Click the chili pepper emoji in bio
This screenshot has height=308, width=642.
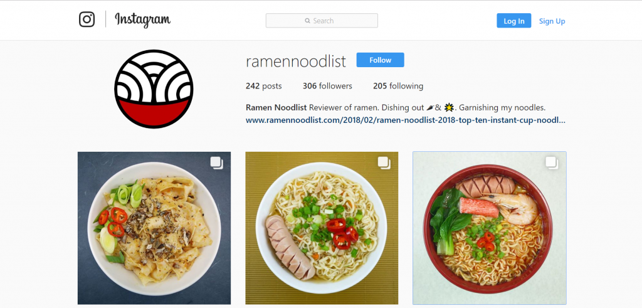coord(430,108)
